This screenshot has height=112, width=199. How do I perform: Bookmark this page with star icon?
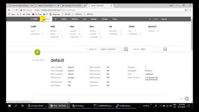186,10
